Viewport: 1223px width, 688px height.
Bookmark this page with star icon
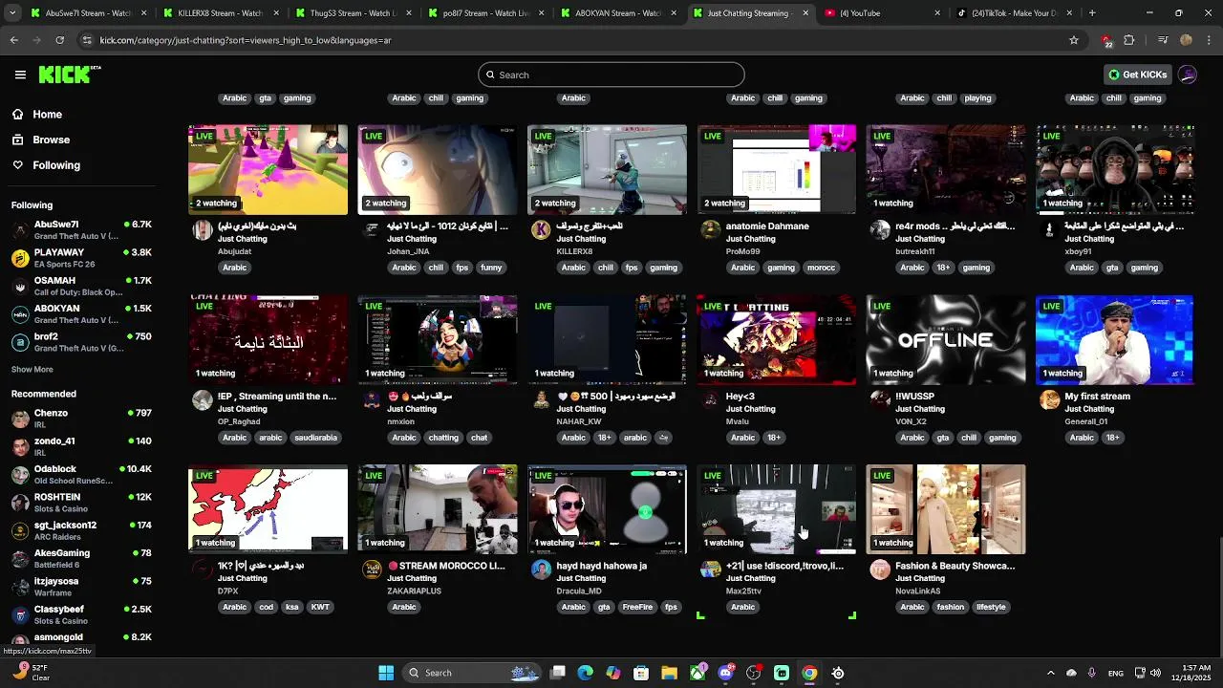pyautogui.click(x=1074, y=40)
